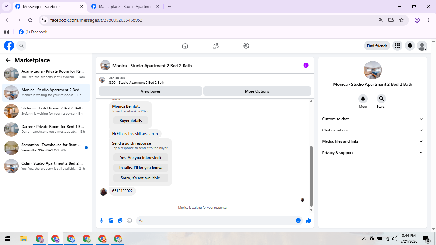436x245 pixels.
Task: Open the Samantha Townhouse for Rent conversation
Action: click(46, 148)
